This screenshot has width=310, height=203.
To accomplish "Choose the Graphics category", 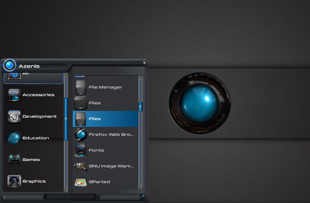I will [34, 181].
